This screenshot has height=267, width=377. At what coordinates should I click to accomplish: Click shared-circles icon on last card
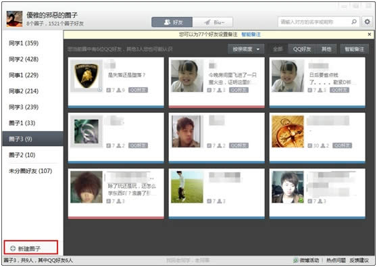310,201
